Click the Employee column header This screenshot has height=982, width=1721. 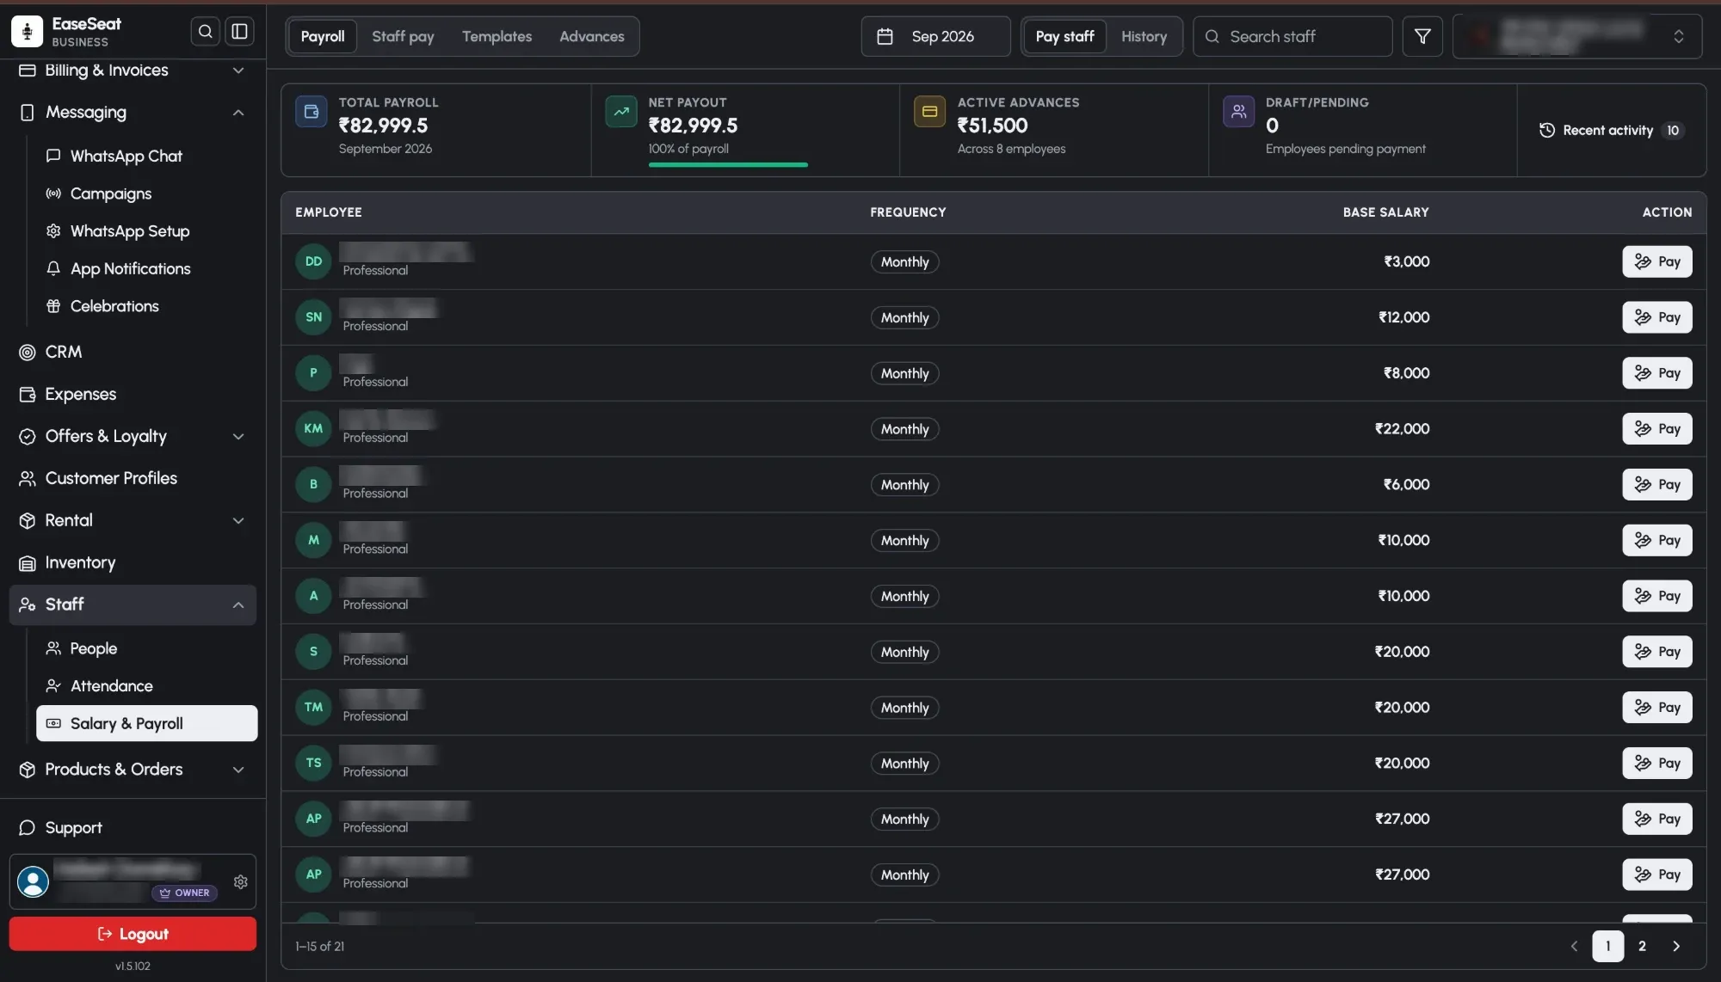click(329, 212)
